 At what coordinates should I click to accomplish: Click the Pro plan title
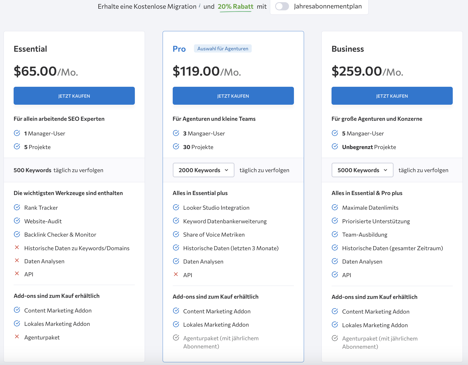click(179, 49)
